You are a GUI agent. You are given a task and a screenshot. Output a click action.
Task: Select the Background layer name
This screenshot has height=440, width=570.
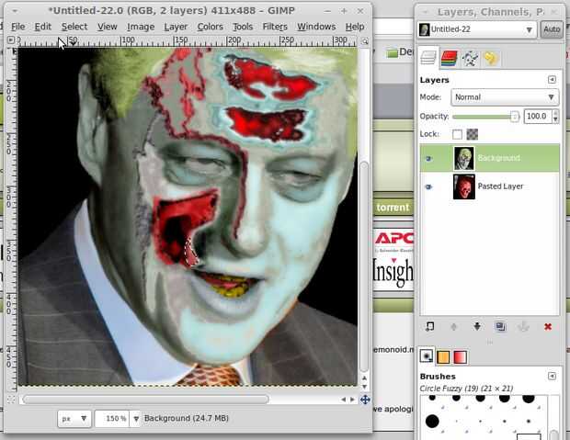pos(498,158)
